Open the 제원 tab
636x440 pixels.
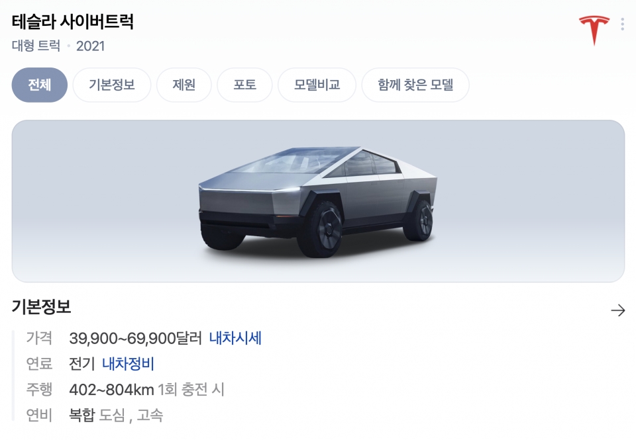184,85
